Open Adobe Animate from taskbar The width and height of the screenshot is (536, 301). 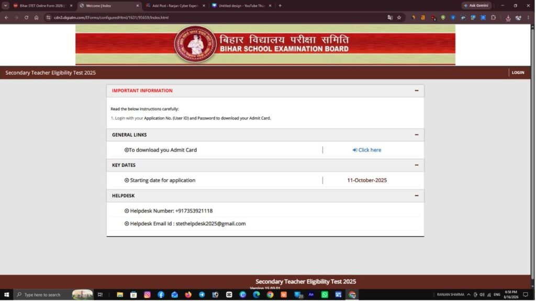pos(311,295)
